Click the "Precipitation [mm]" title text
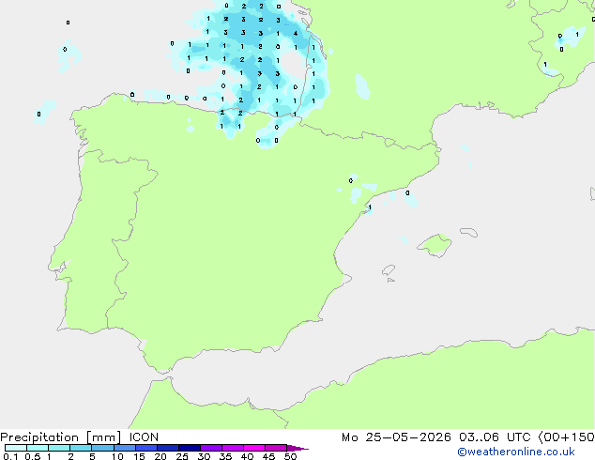 point(60,437)
